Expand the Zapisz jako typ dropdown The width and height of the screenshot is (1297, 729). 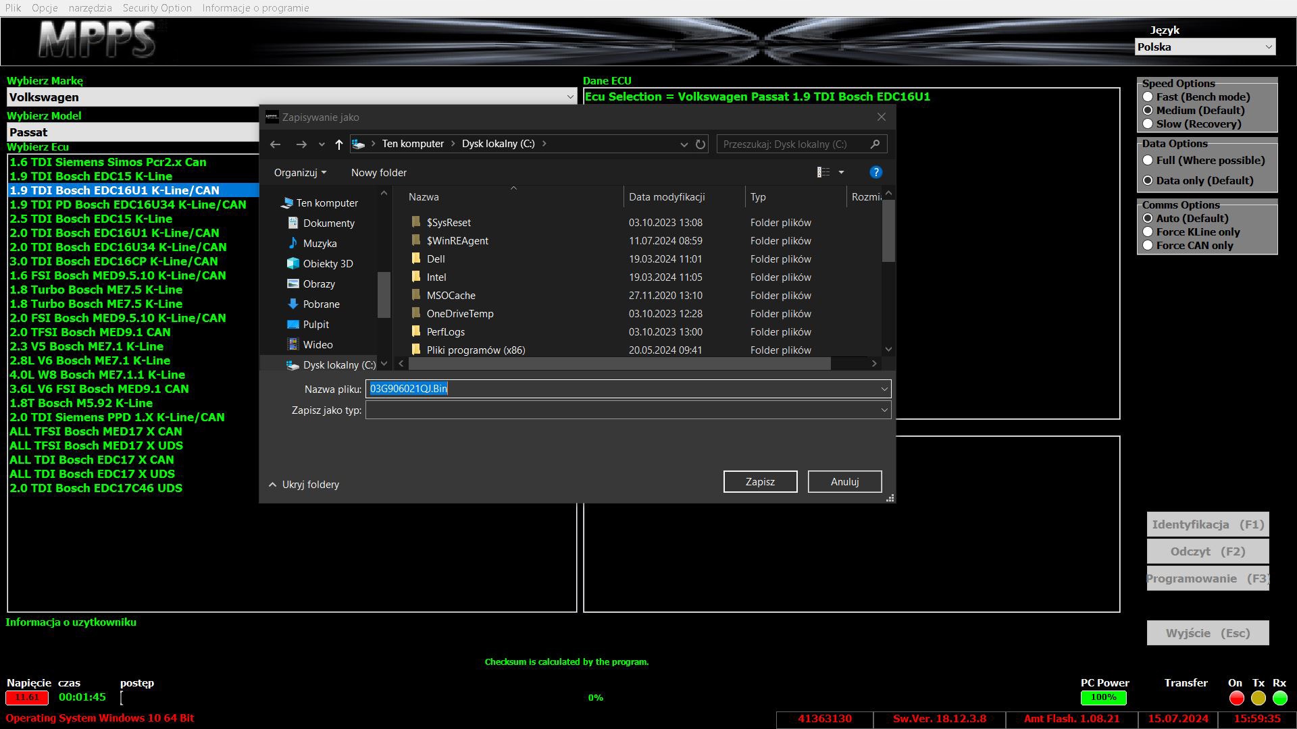(x=884, y=410)
